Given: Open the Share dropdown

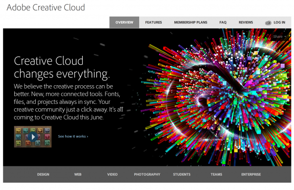Looking at the screenshot, I should pyautogui.click(x=279, y=37).
